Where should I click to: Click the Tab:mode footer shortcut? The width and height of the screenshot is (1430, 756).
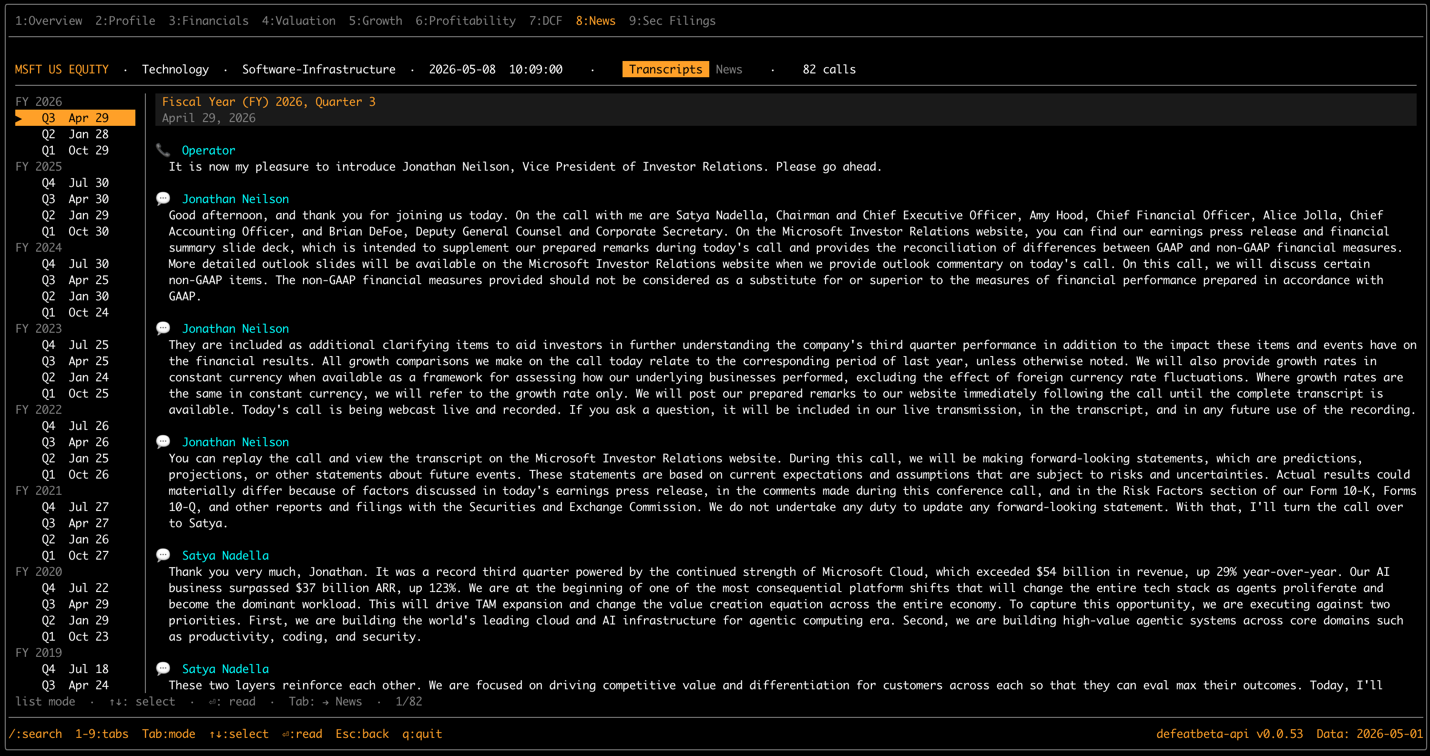click(x=168, y=734)
